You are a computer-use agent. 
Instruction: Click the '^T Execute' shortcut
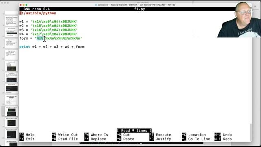click(160, 135)
